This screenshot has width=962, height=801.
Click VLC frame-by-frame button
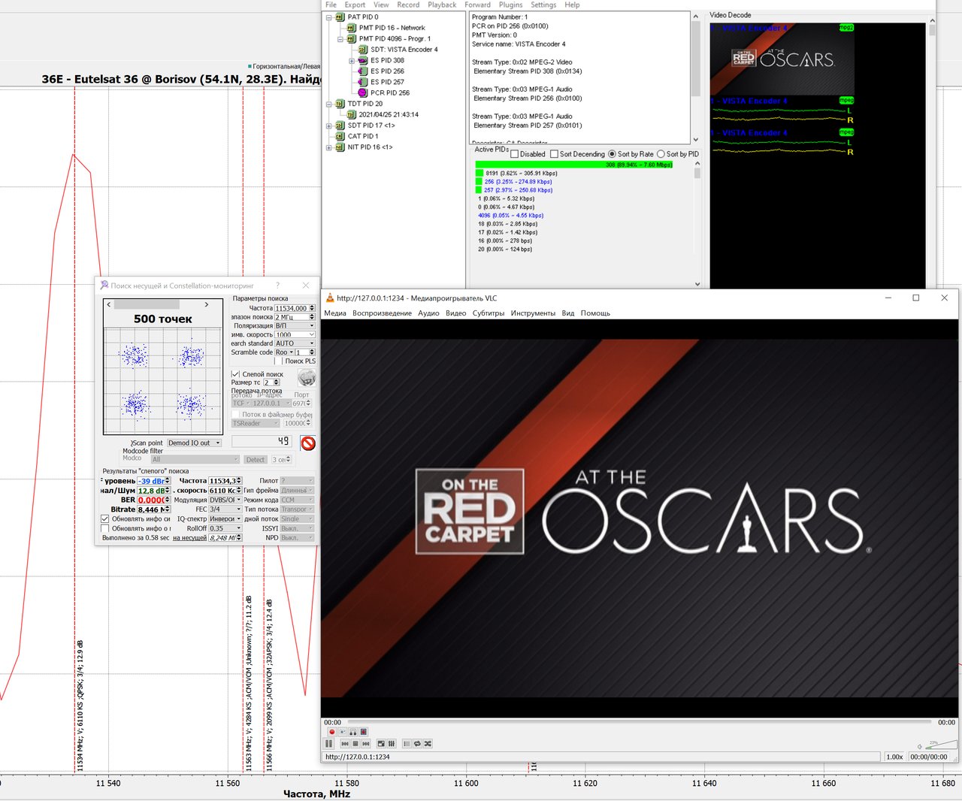[x=364, y=732]
